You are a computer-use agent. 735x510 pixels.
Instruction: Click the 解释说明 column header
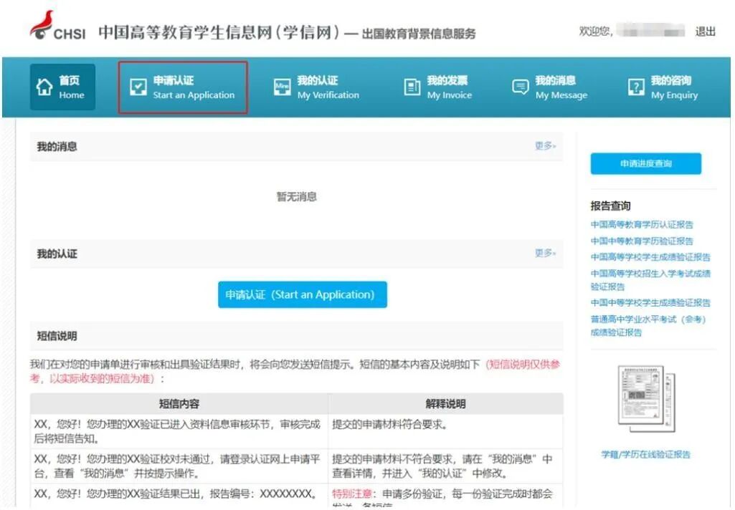[446, 404]
